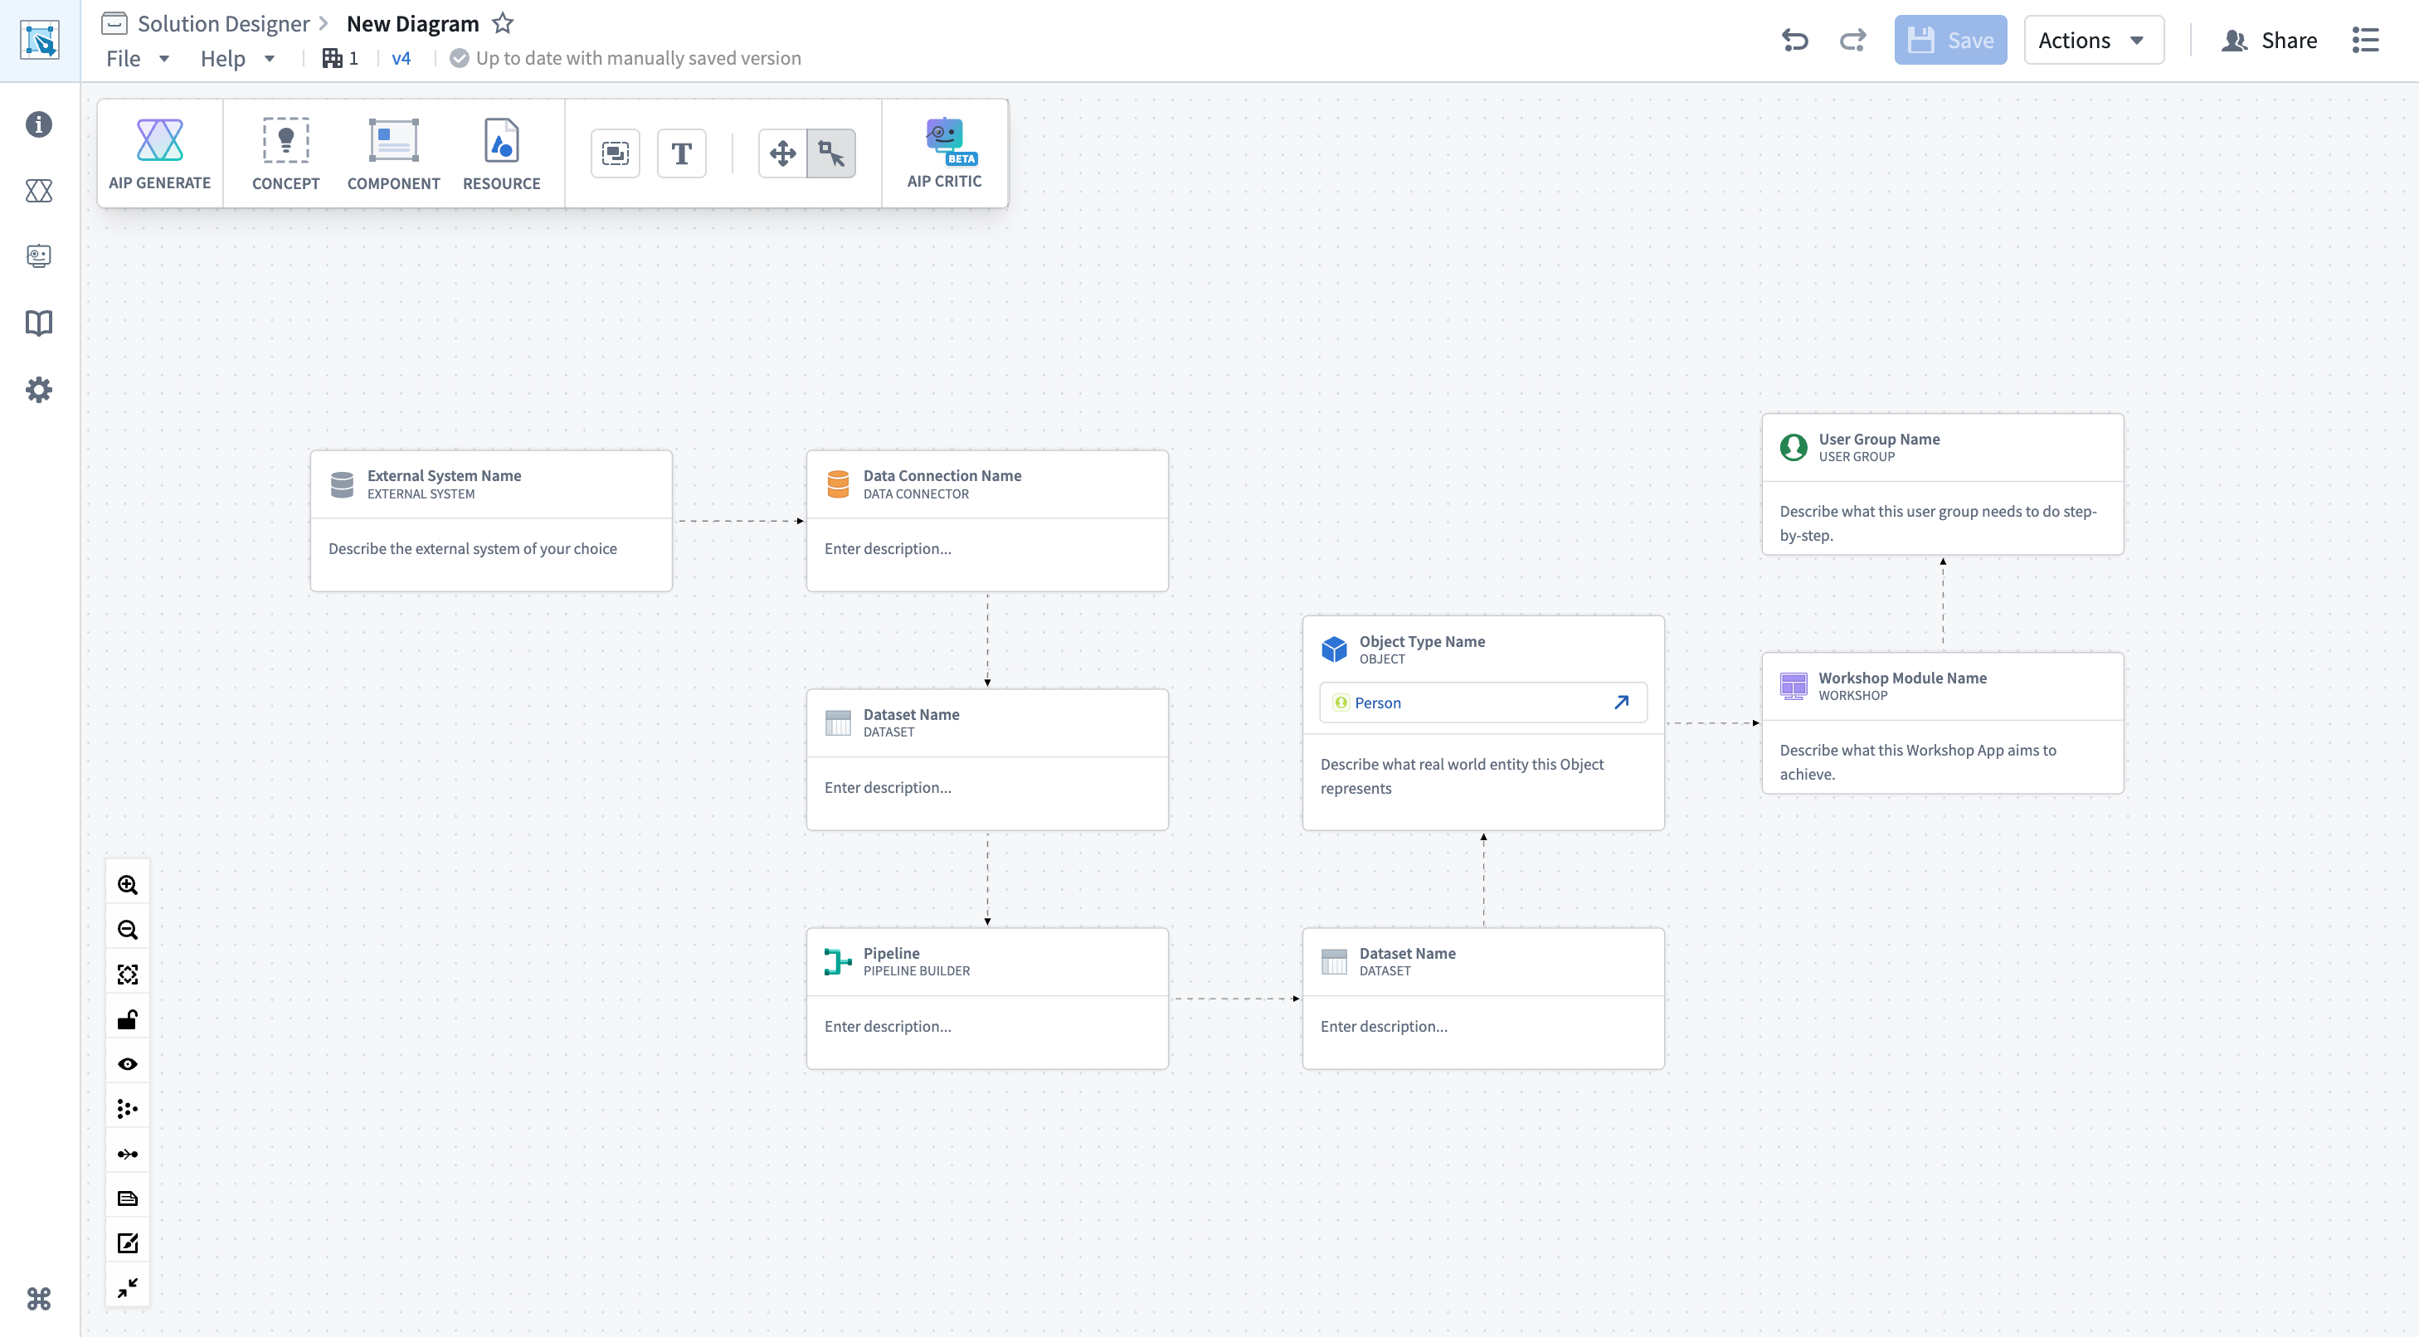Toggle node descriptions display icon
2419x1337 pixels.
[x=128, y=1198]
